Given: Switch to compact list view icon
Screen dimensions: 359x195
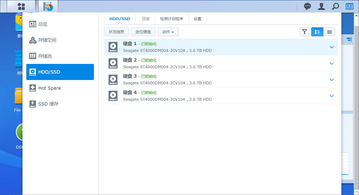Looking at the screenshot, I should [x=329, y=32].
